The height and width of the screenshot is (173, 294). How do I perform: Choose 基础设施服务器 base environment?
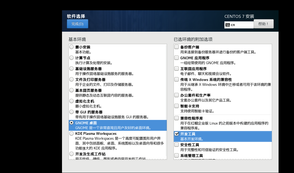(71, 68)
